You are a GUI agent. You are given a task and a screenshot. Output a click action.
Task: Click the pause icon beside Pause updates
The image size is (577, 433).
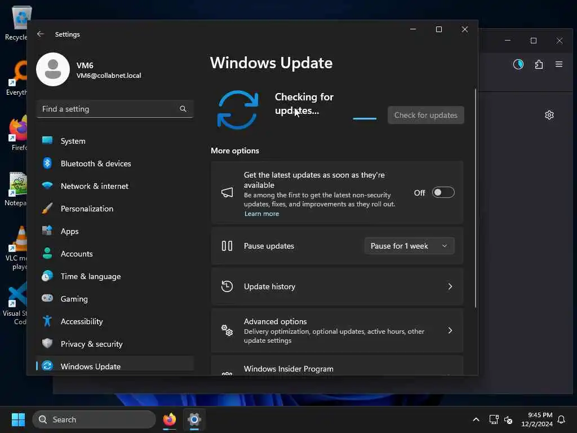pos(227,246)
